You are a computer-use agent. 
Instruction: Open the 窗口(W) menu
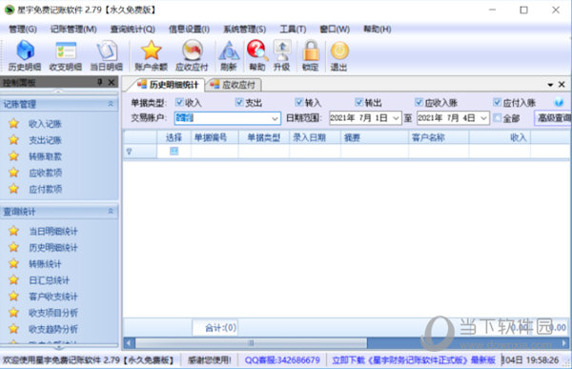coord(335,29)
